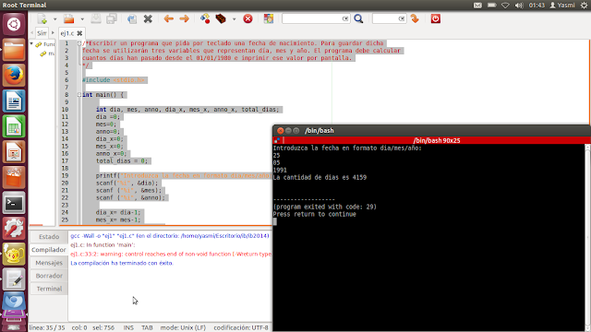The height and width of the screenshot is (332, 591).
Task: Open LibreOffice Writer from the launcher
Action: coord(14,101)
